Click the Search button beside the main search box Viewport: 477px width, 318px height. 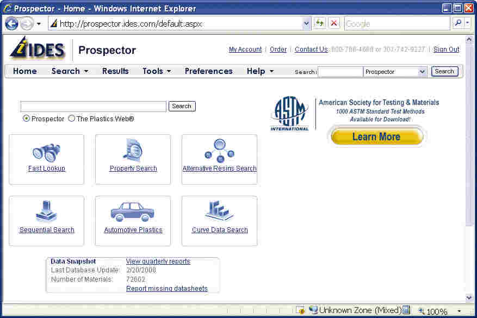(x=182, y=106)
